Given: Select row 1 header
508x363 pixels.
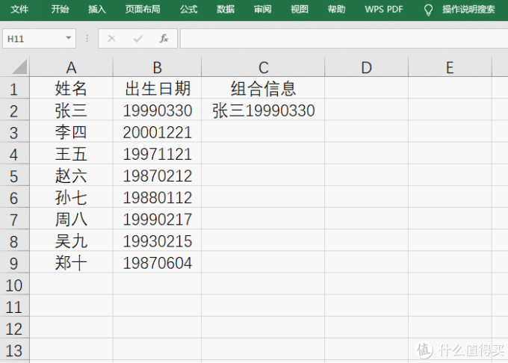Looking at the screenshot, I should [14, 89].
